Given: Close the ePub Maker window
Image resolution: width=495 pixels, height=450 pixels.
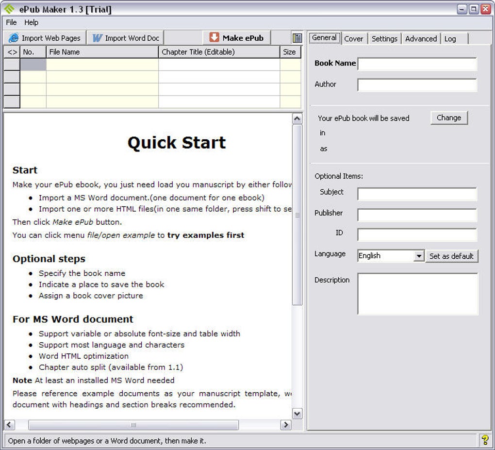Looking at the screenshot, I should [485, 9].
